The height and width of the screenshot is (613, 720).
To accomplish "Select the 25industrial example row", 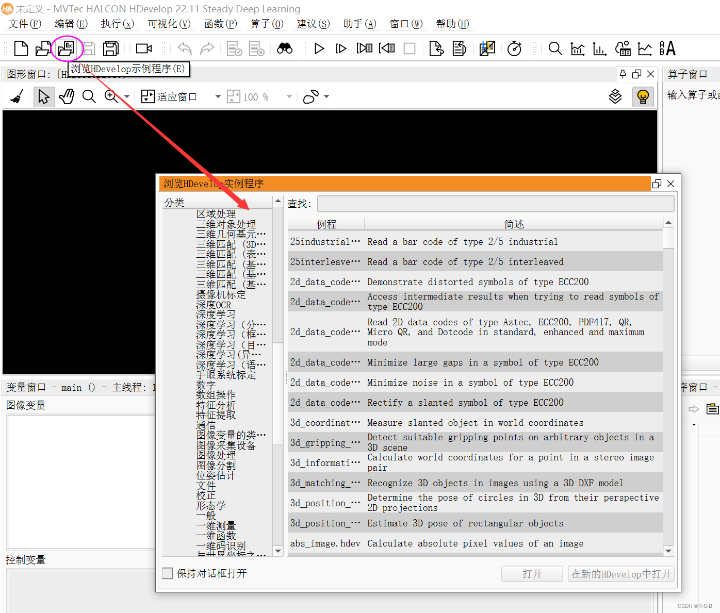I will 475,241.
